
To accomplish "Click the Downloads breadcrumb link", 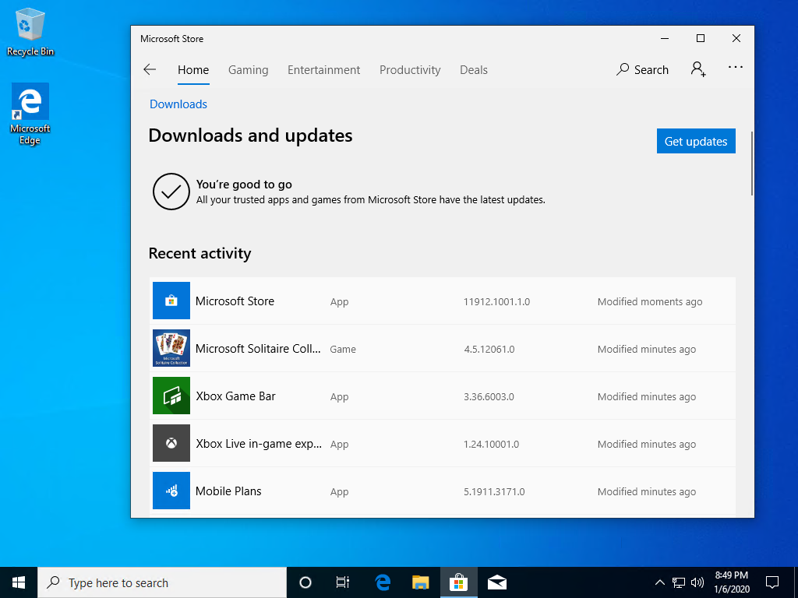I will [178, 104].
